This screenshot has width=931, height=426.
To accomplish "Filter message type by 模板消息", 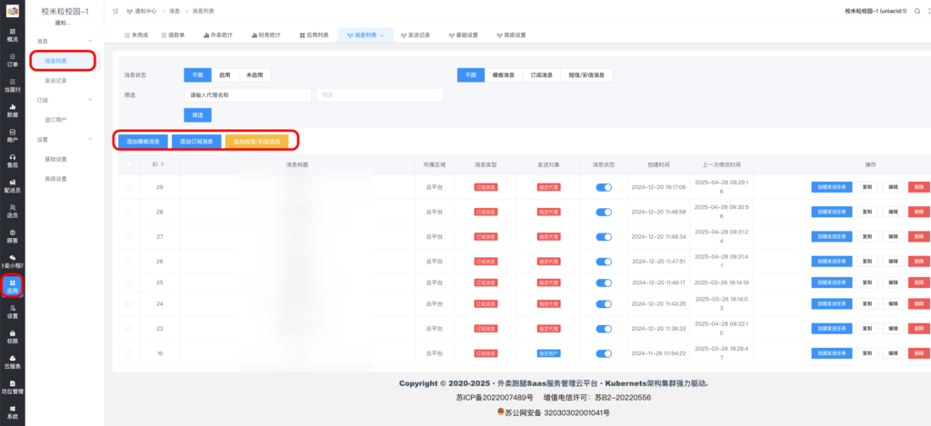I will (x=504, y=75).
